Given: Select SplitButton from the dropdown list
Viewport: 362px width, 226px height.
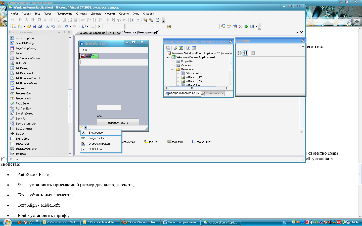Looking at the screenshot, I should [x=101, y=149].
